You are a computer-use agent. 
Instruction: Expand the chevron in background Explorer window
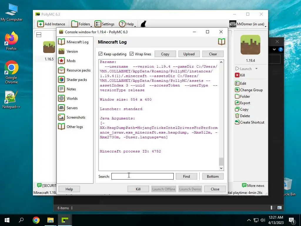click(x=274, y=49)
